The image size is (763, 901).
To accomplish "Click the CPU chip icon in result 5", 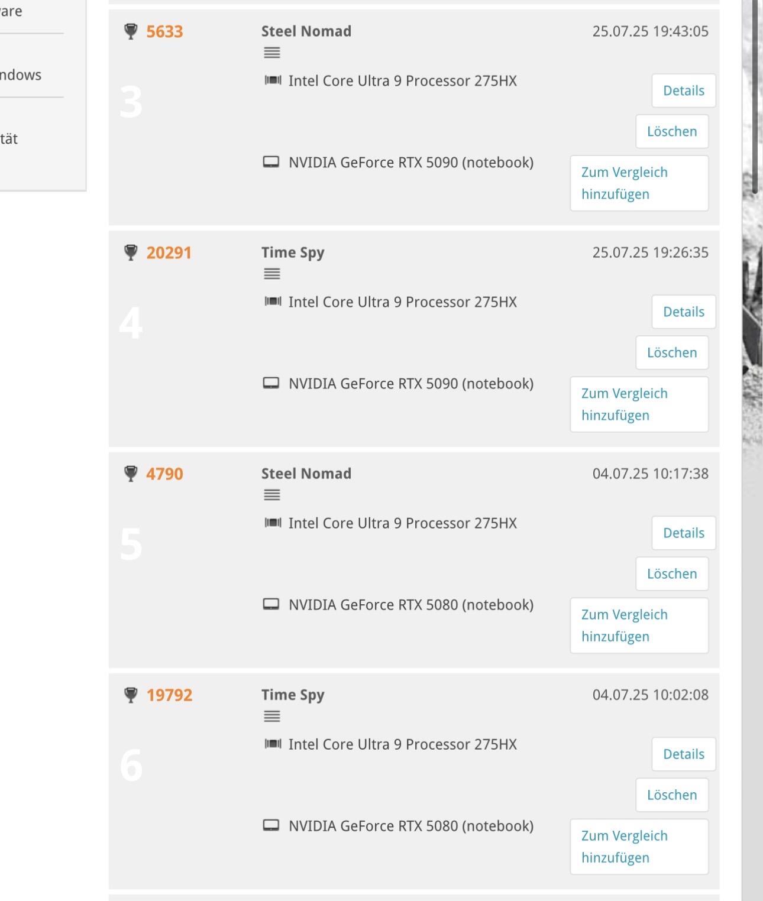I will 273,523.
